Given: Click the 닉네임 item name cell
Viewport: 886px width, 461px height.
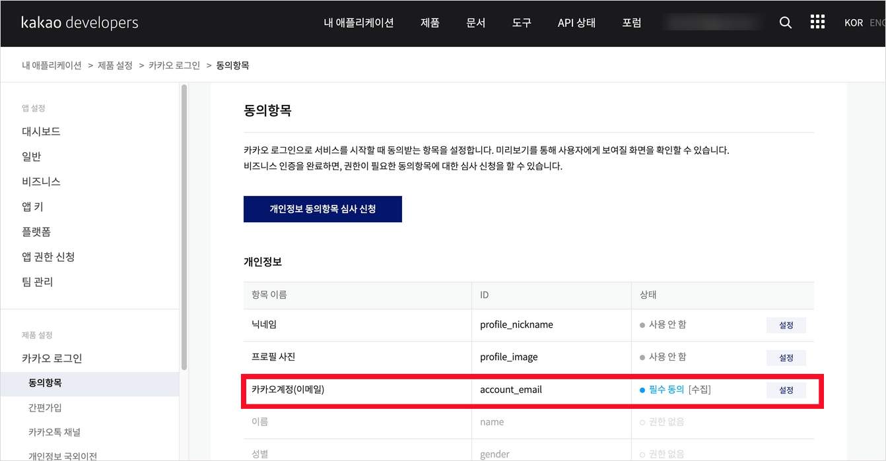Looking at the screenshot, I should pyautogui.click(x=357, y=325).
